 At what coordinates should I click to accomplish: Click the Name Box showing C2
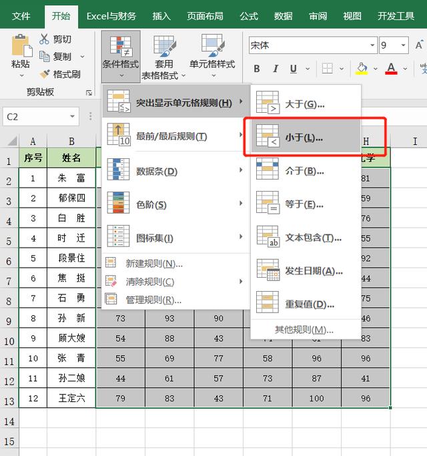(x=40, y=117)
